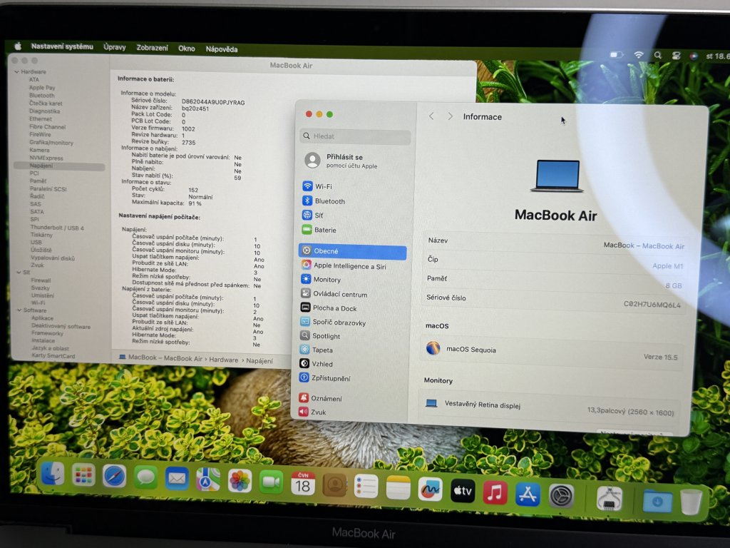This screenshot has width=730, height=548.
Task: Start FaceTime from the Dock
Action: [271, 482]
